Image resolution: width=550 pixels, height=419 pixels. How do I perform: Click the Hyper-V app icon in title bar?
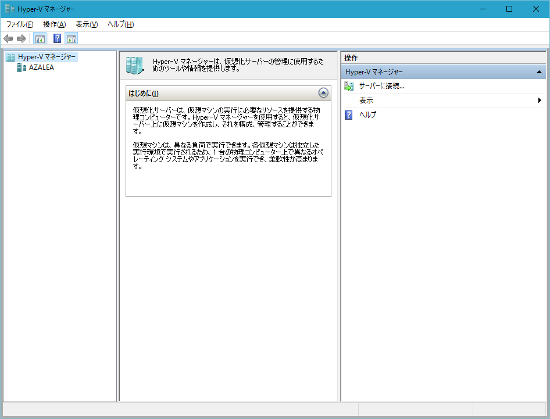pos(10,9)
